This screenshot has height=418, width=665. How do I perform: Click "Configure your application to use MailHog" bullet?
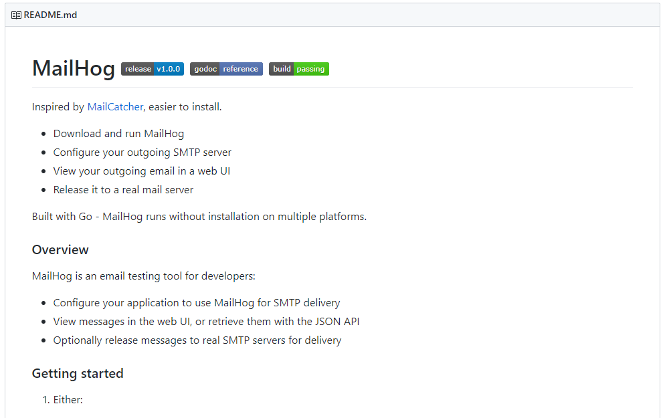point(197,303)
